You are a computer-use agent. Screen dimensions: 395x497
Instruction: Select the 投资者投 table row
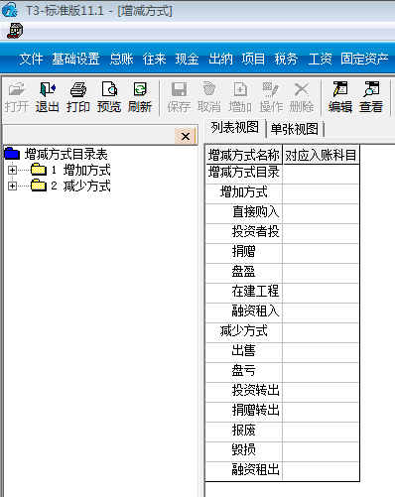click(282, 233)
